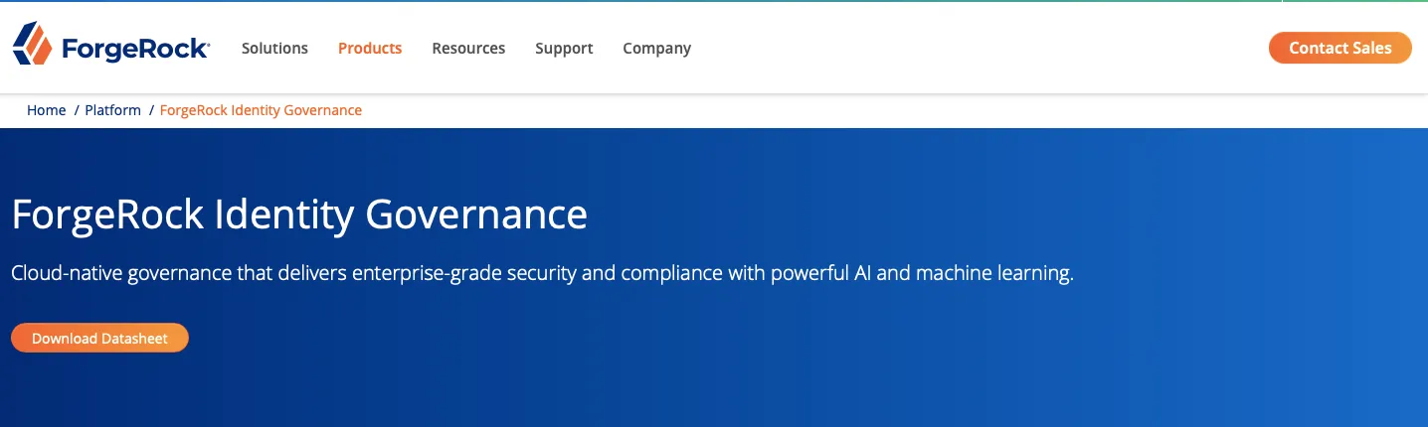Open the Resources menu
Screen dimensions: 1428x427
tap(468, 48)
